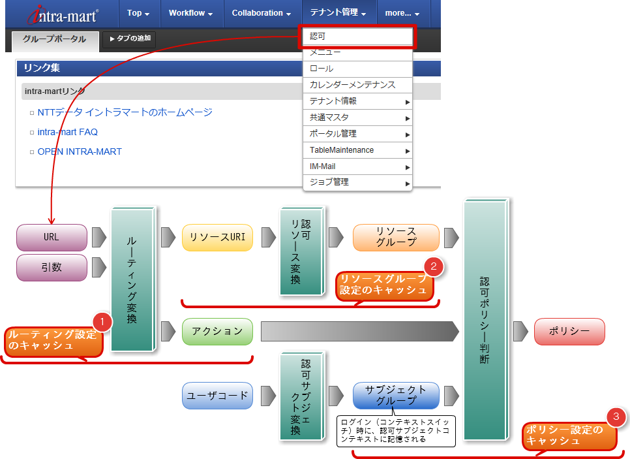
Task: Click the ユーザコード box
Action: click(x=217, y=396)
